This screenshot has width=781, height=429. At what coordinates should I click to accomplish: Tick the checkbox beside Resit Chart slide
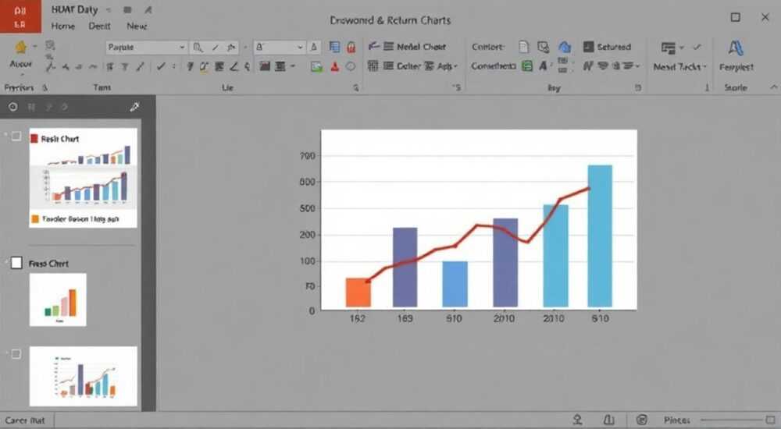[x=16, y=136]
